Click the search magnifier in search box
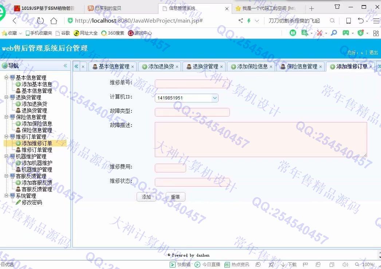This screenshot has height=269, width=381. coord(332,21)
